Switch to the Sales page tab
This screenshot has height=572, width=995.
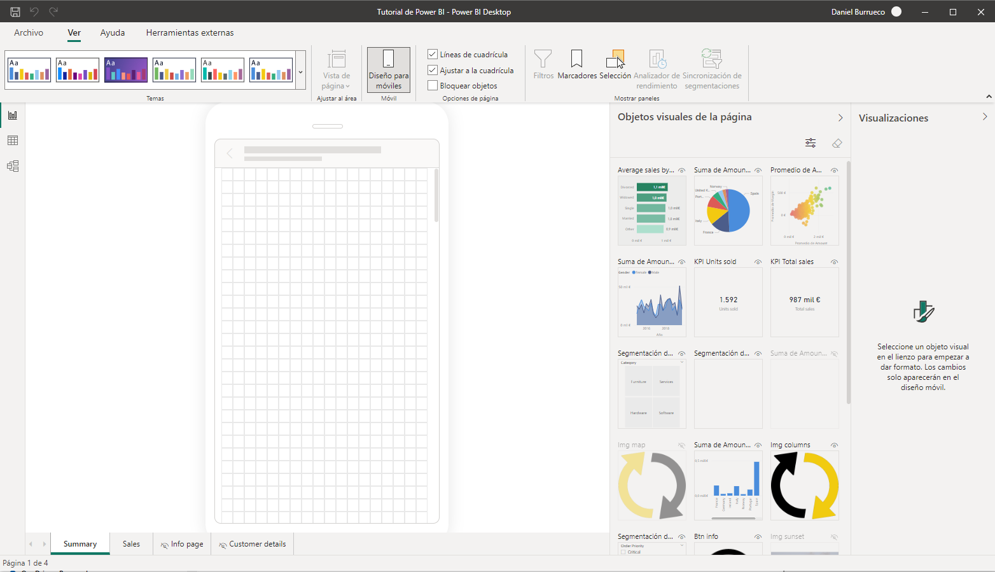pos(131,544)
